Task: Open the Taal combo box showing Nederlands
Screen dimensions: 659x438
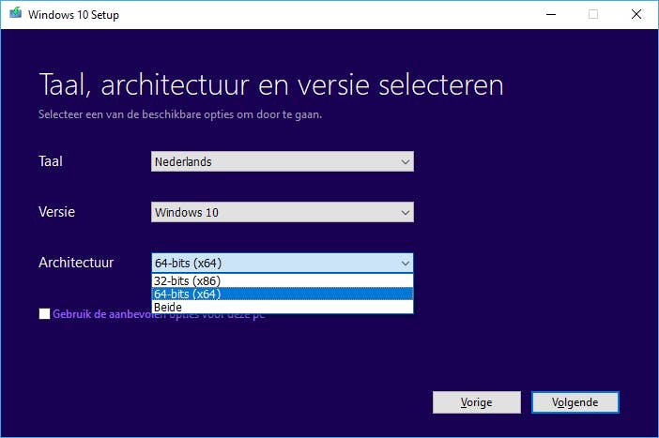Action: point(272,162)
